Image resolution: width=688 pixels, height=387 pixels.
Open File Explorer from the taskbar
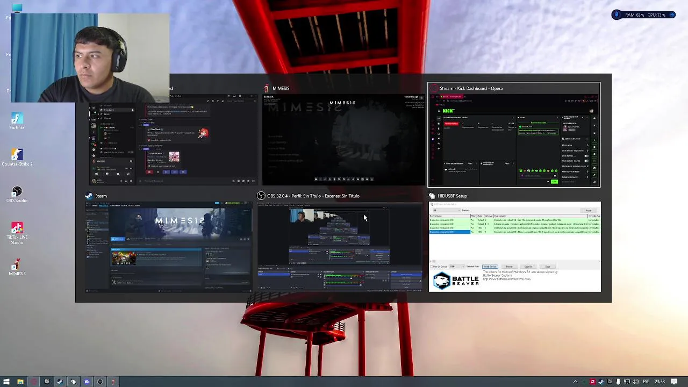click(20, 382)
